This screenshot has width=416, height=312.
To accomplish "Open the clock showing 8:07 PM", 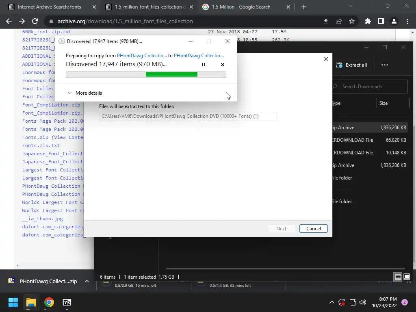I will pyautogui.click(x=384, y=302).
